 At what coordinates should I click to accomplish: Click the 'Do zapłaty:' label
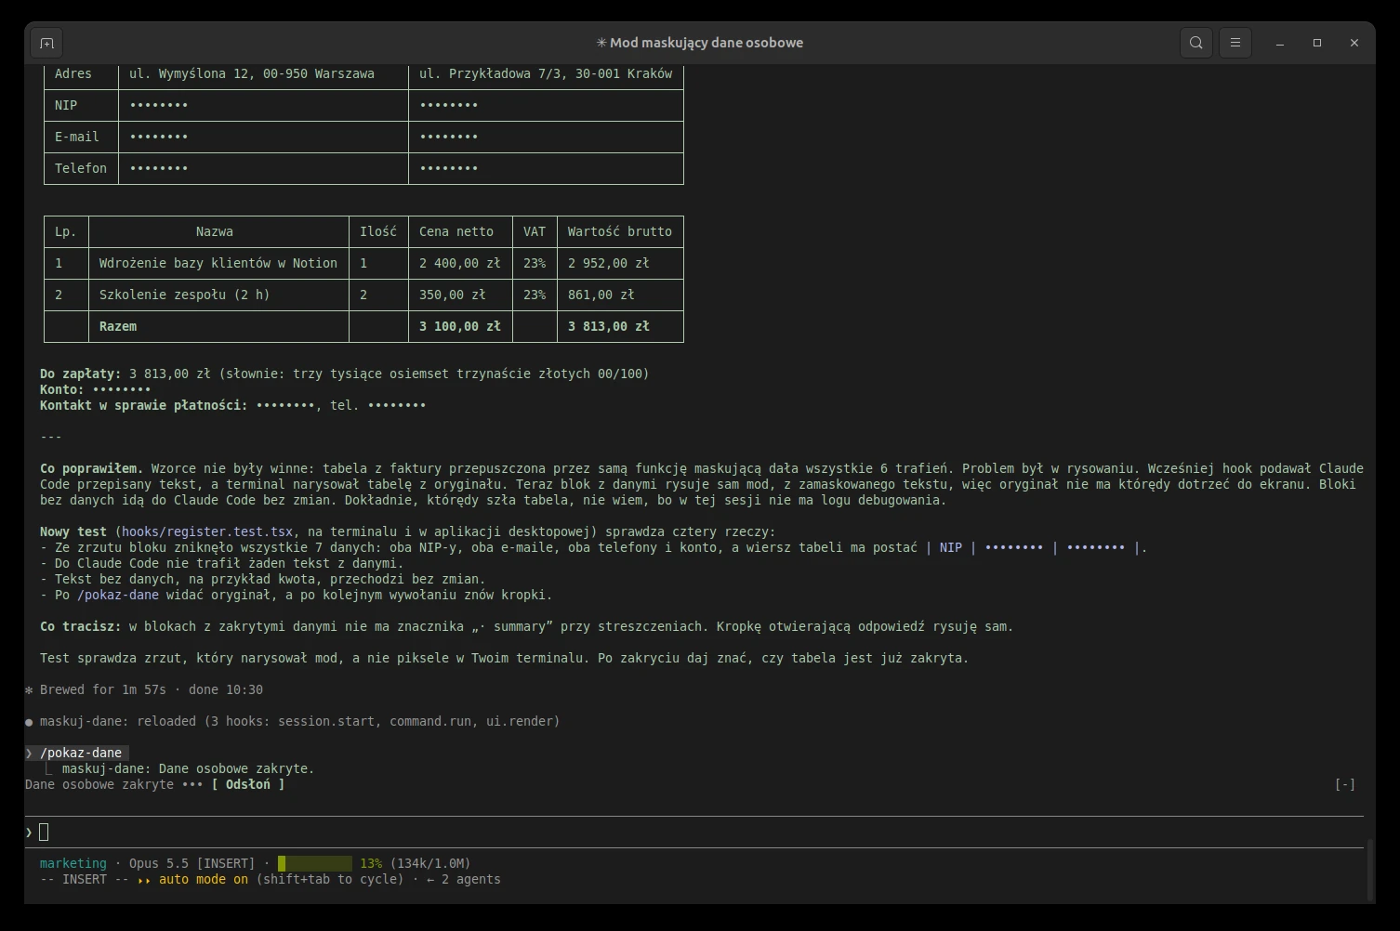tap(81, 374)
